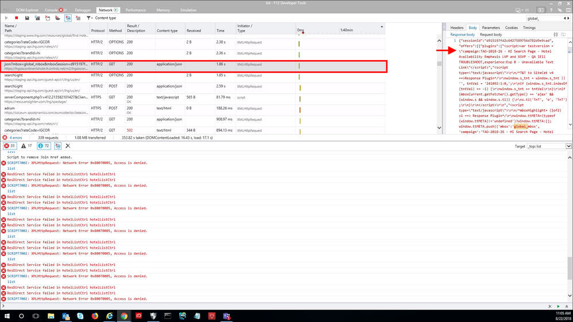
Task: Open the Headers details tab
Action: point(457,28)
